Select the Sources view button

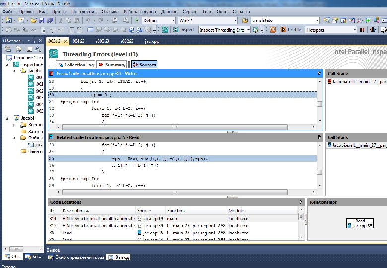pyautogui.click(x=144, y=65)
